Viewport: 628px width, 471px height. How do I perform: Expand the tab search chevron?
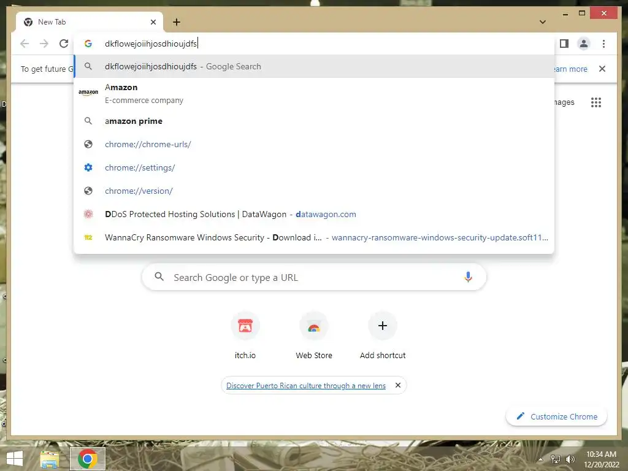542,22
